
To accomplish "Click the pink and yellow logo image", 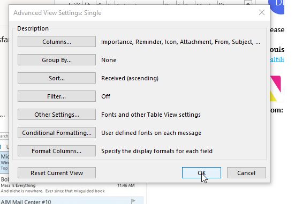I will [277, 88].
